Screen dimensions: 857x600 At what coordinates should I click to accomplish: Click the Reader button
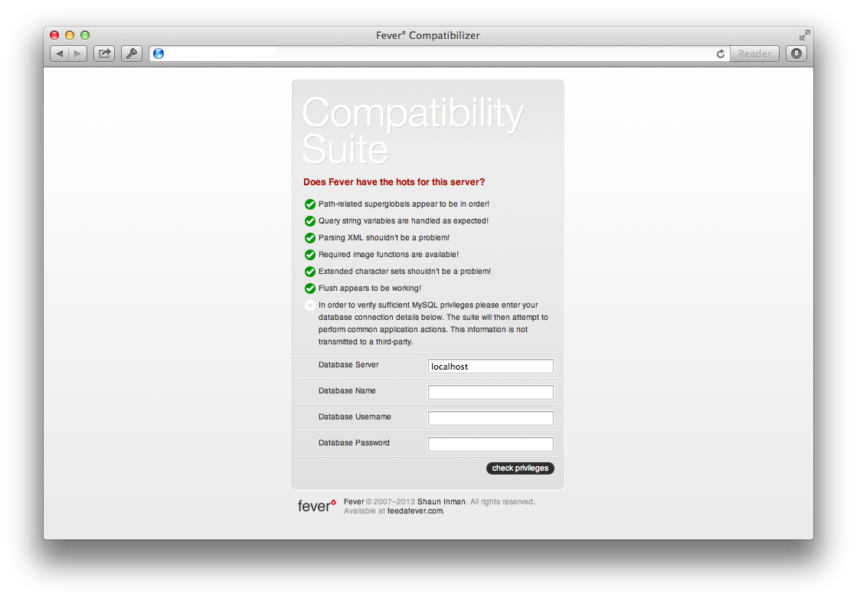754,54
